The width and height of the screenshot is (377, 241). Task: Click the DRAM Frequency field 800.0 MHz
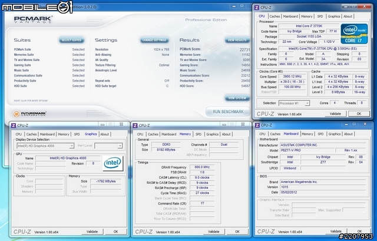pyautogui.click(x=202, y=167)
